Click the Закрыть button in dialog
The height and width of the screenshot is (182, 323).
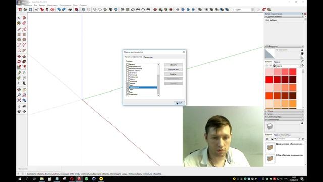click(x=179, y=103)
